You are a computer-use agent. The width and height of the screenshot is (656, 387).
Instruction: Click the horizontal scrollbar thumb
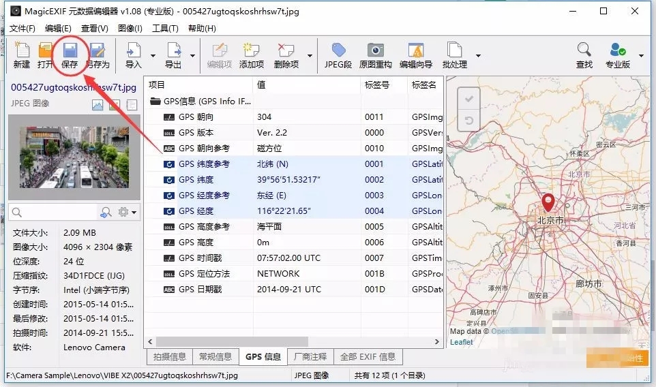pos(232,342)
